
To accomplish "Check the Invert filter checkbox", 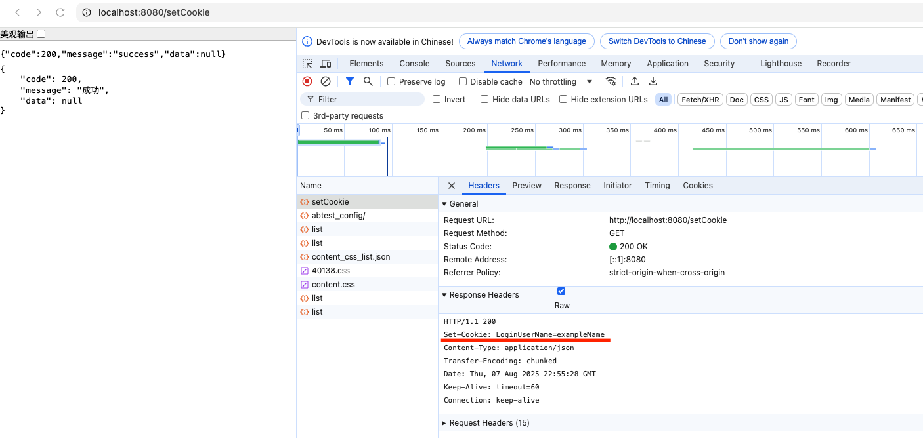I will click(x=437, y=99).
